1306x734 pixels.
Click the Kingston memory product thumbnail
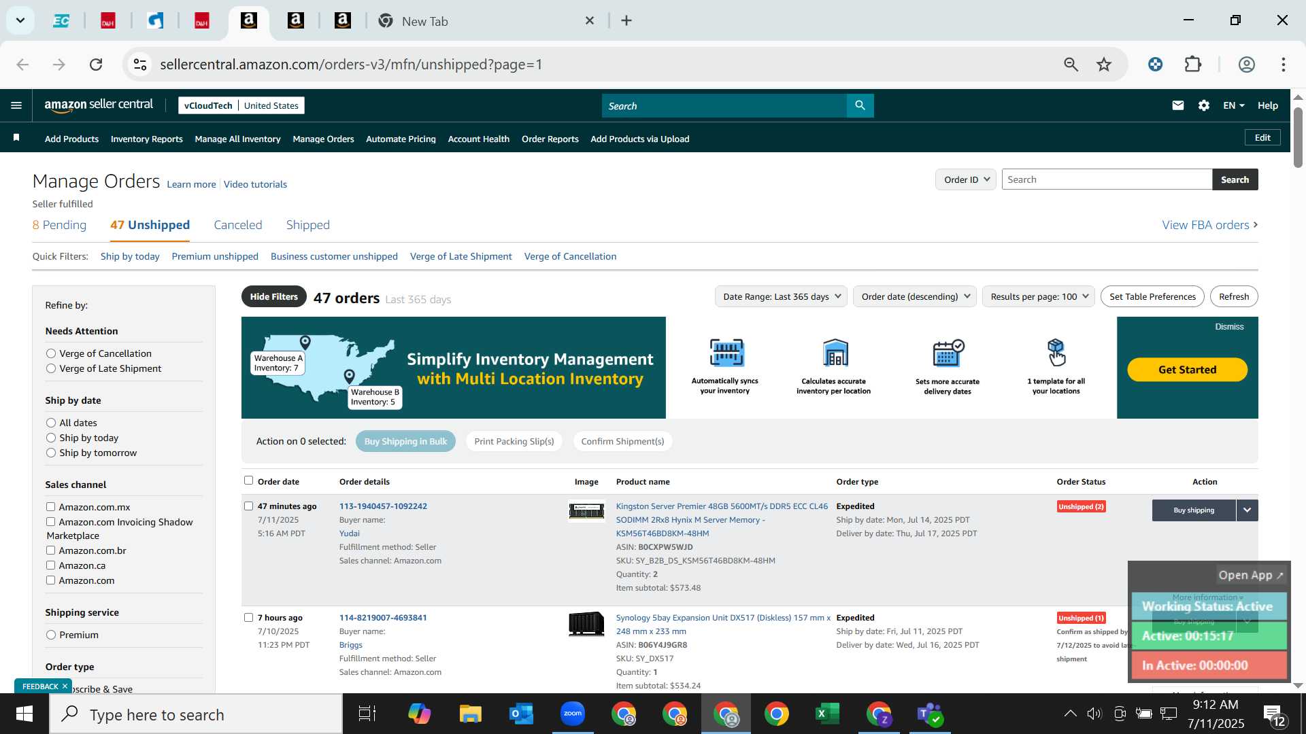586,511
